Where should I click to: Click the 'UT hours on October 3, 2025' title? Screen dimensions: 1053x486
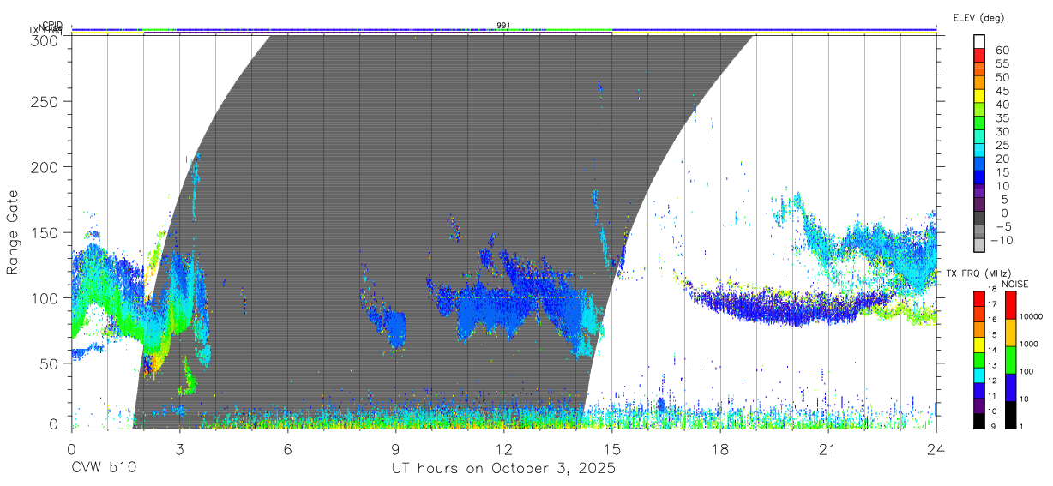tap(503, 469)
